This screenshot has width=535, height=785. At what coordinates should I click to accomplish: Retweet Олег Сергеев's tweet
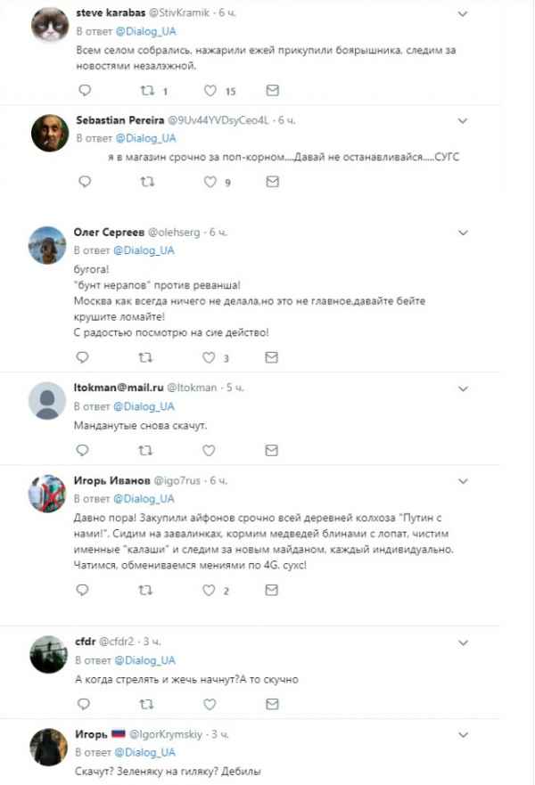click(x=147, y=357)
